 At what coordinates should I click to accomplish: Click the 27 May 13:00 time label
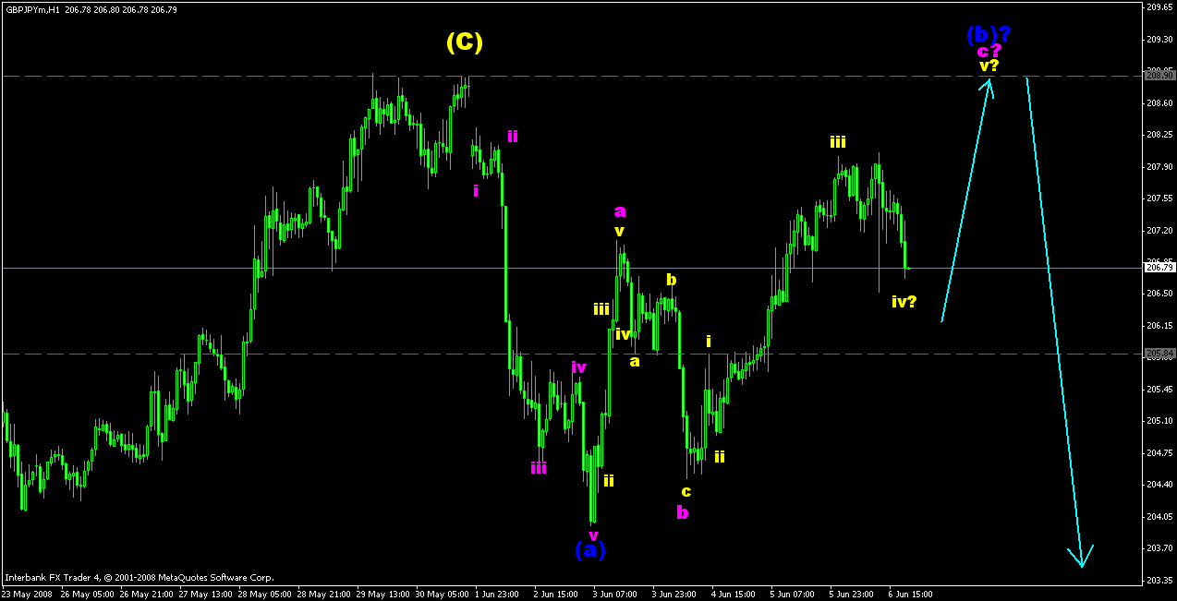[x=207, y=594]
